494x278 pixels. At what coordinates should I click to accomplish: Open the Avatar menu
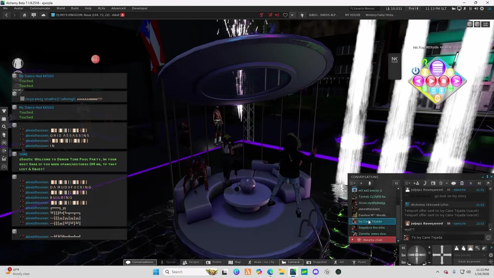pos(19,8)
